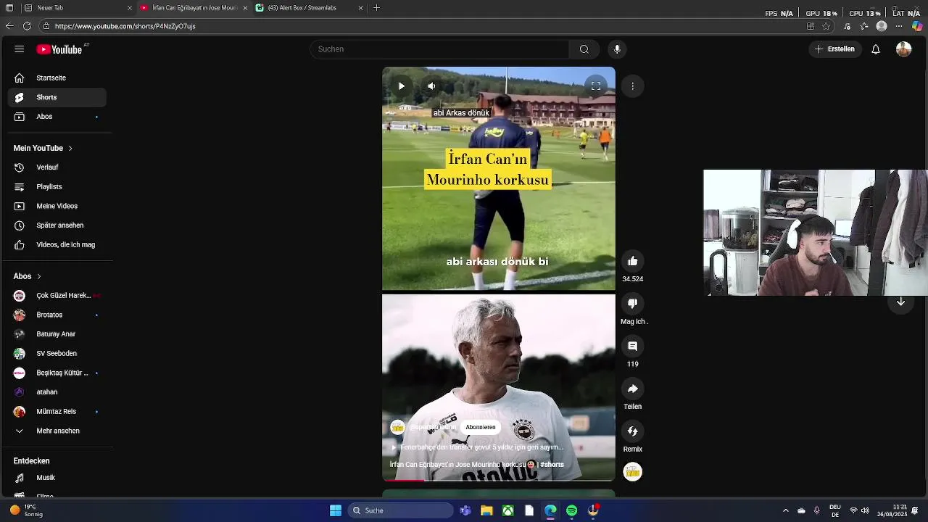Open the Baturay Anar channel
Image resolution: width=928 pixels, height=522 pixels.
pyautogui.click(x=57, y=334)
